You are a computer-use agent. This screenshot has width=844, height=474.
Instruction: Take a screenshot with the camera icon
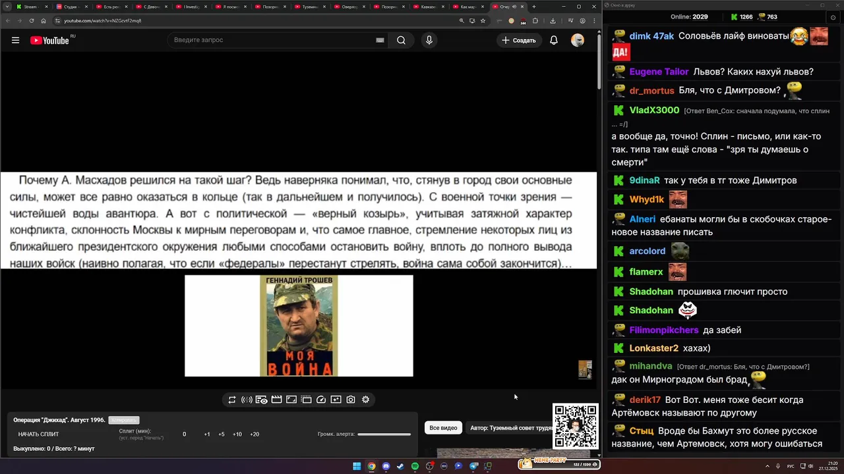pos(351,400)
